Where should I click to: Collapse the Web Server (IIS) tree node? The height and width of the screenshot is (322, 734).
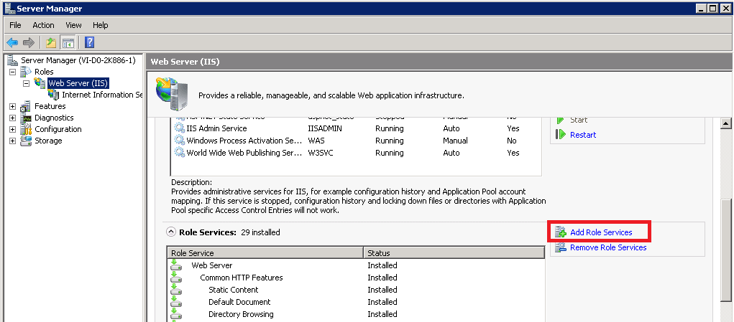tap(26, 83)
